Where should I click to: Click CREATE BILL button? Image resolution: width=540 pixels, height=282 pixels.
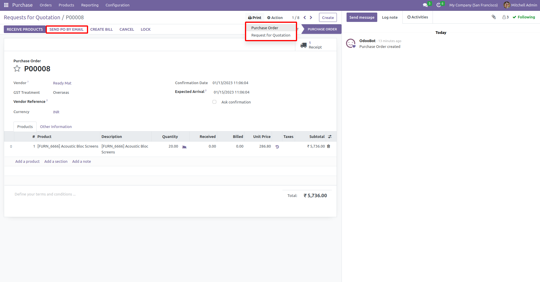(102, 29)
